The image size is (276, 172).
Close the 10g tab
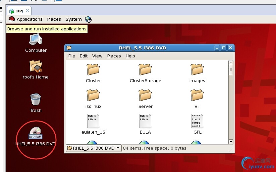point(27,11)
